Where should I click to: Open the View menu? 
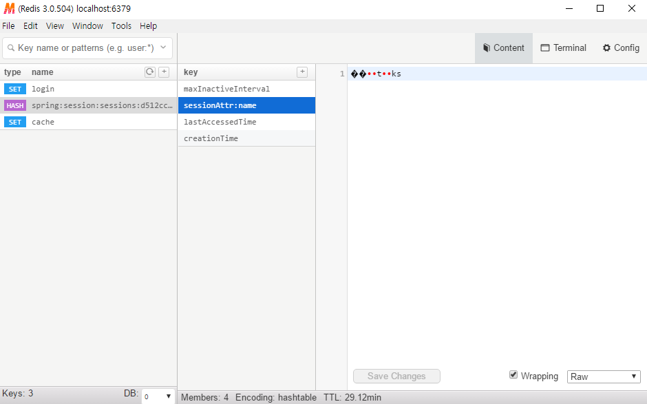(55, 25)
